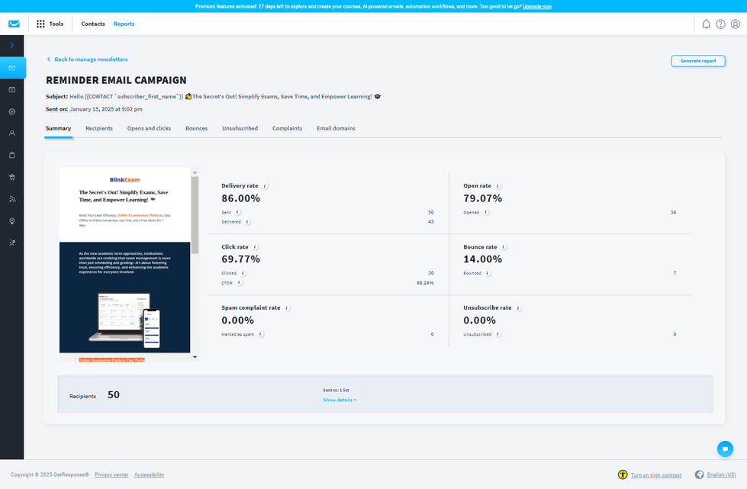
Task: Open the chat support bubble
Action: pyautogui.click(x=725, y=449)
